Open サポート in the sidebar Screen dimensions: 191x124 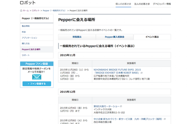pyautogui.click(x=37, y=55)
